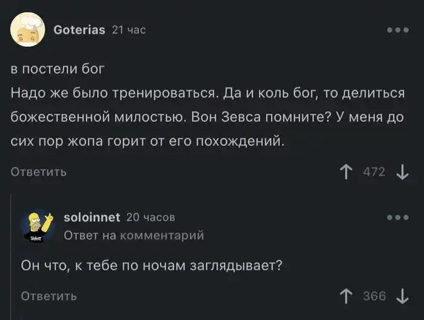Click the Goterias username
The image size is (424, 320).
[79, 29]
